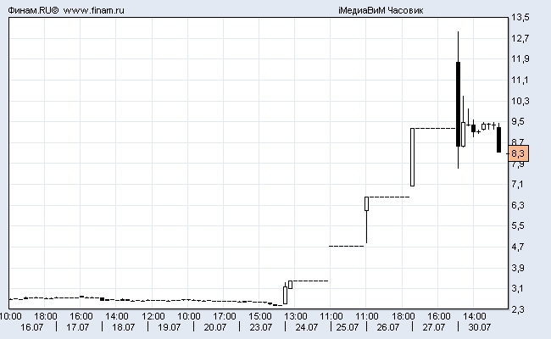
Task: Click the 27.07 date label
Action: (434, 327)
